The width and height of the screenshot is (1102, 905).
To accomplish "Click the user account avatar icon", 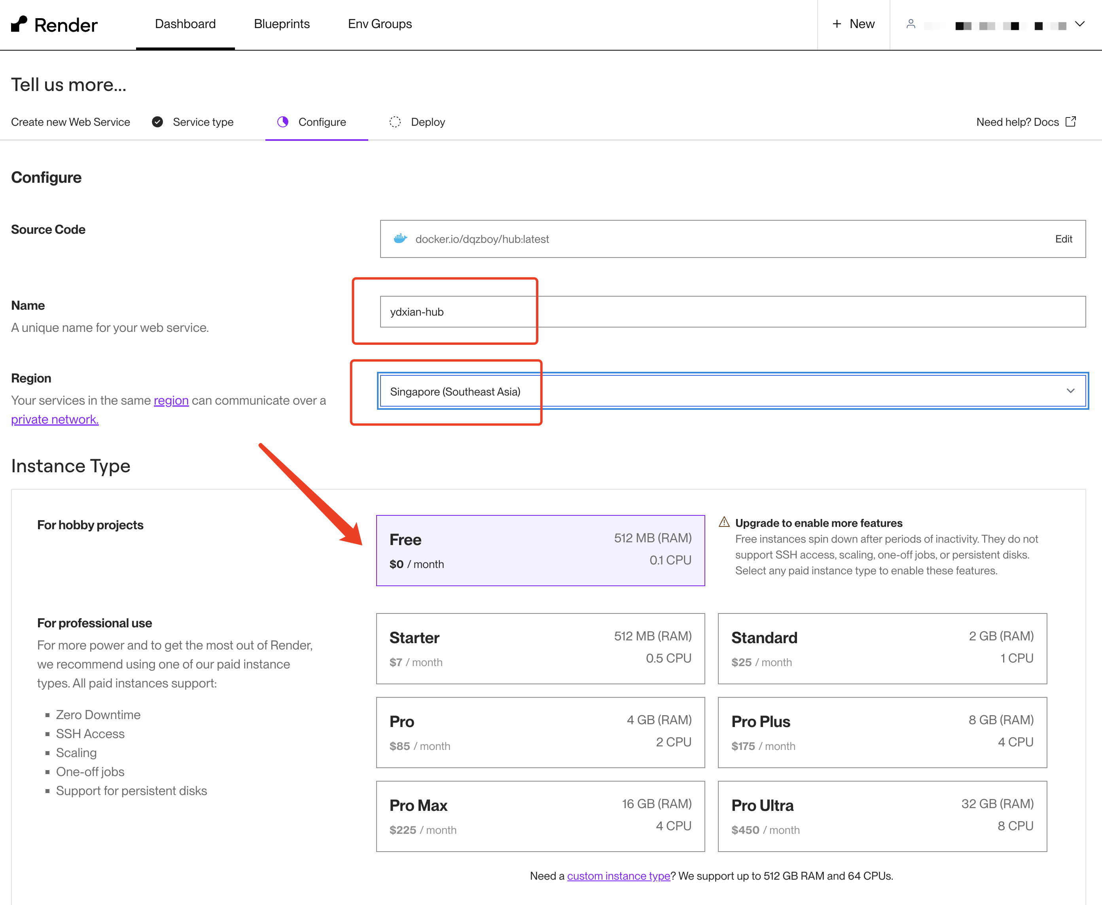I will point(911,24).
